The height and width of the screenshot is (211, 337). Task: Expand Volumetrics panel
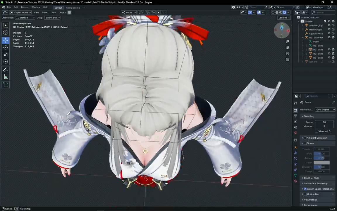(310, 200)
